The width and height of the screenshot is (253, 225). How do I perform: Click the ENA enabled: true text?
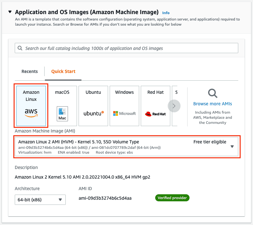(73, 152)
